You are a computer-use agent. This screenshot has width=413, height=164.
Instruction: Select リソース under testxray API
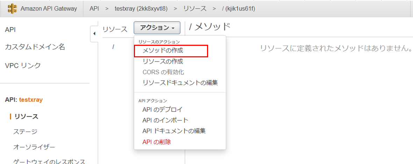[x=26, y=116]
